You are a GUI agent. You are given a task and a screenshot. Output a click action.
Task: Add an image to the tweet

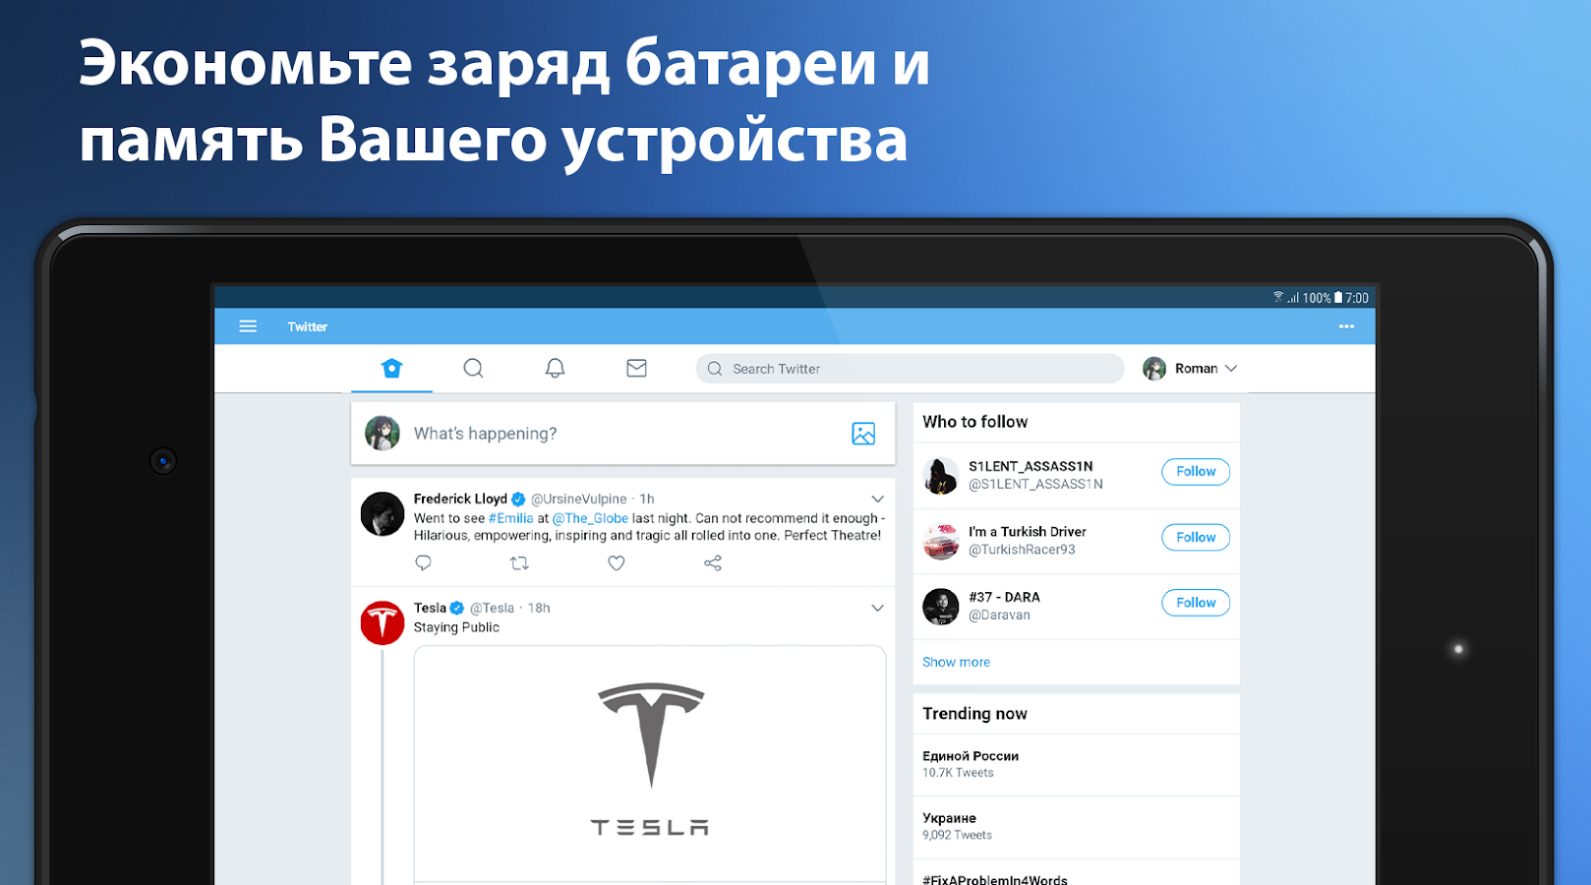tap(863, 434)
